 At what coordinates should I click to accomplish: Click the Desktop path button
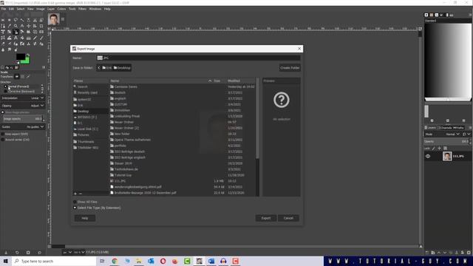coord(122,68)
